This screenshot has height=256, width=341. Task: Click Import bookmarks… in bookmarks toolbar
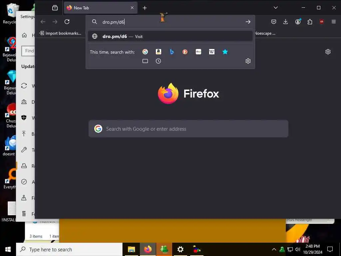61,33
